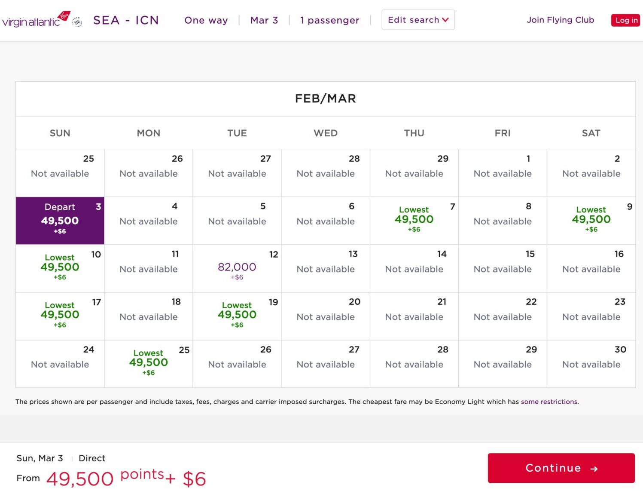Select the FEB/MAR month heading
The height and width of the screenshot is (491, 643).
point(325,98)
